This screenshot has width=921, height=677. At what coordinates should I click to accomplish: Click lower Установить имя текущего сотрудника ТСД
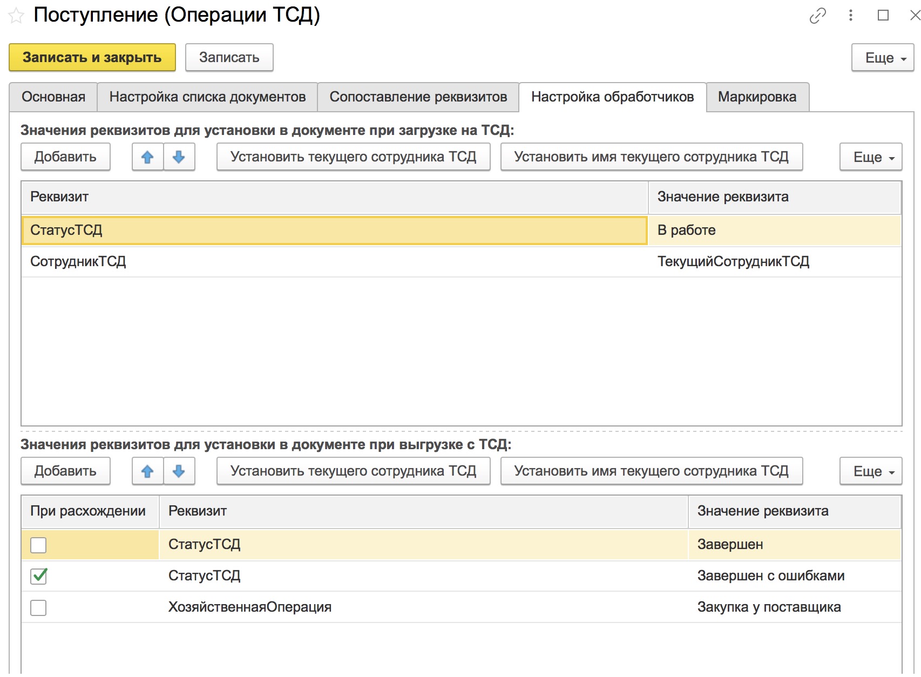tap(652, 471)
